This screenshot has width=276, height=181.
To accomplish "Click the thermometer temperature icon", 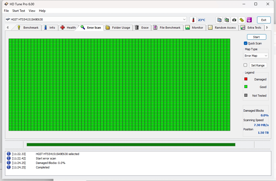I will click(x=193, y=20).
